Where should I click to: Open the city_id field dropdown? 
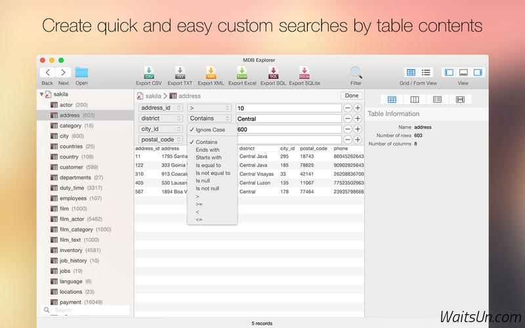point(161,129)
